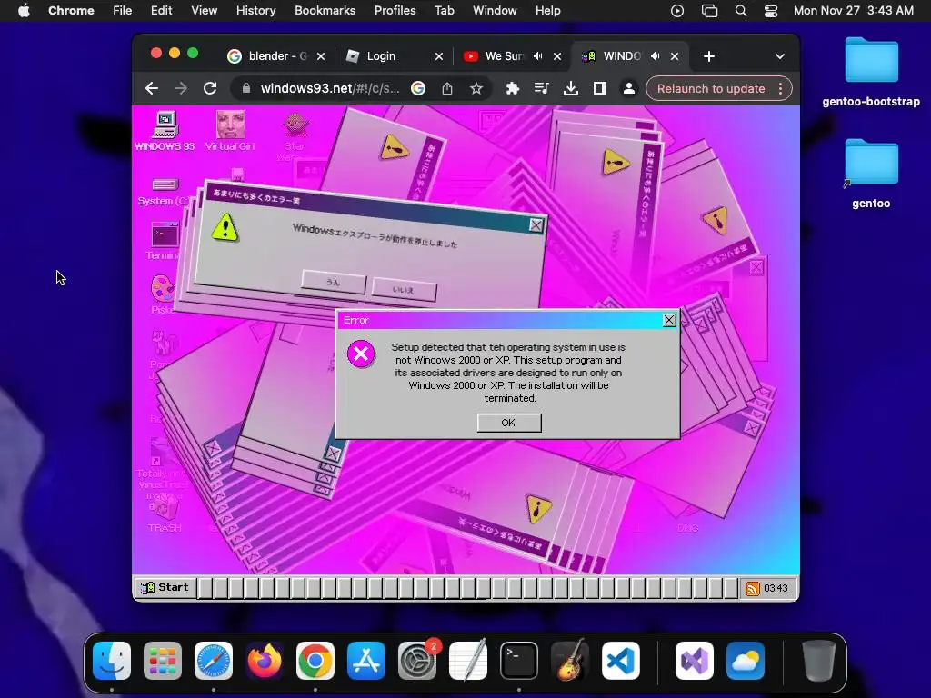
Task: Click the うん button in Japanese dialog
Action: pyautogui.click(x=333, y=283)
